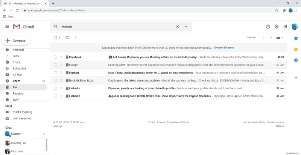
Task: Open the Security alert email from Google
Action: pos(169,65)
